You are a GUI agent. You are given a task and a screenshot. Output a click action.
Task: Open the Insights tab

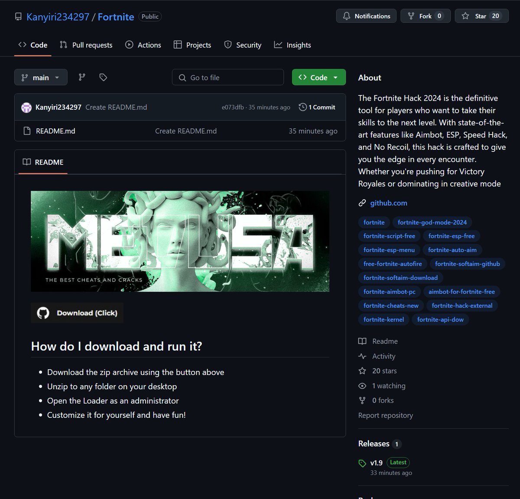292,45
